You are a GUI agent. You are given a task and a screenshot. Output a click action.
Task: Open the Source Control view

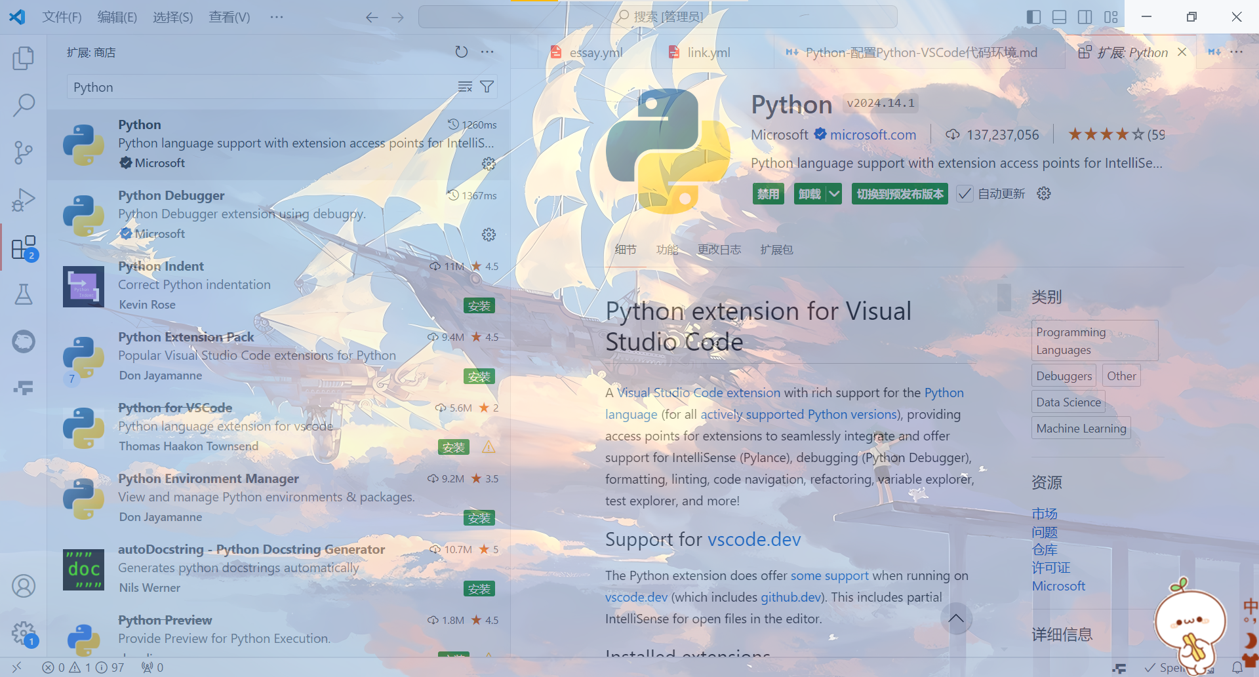point(24,152)
